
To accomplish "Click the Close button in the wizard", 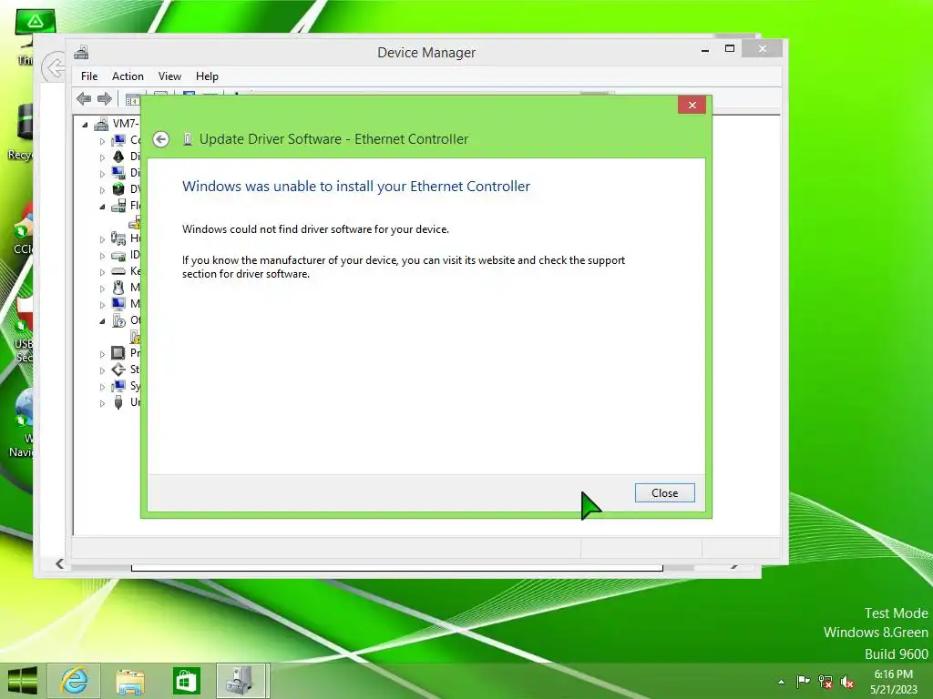I will pyautogui.click(x=664, y=492).
